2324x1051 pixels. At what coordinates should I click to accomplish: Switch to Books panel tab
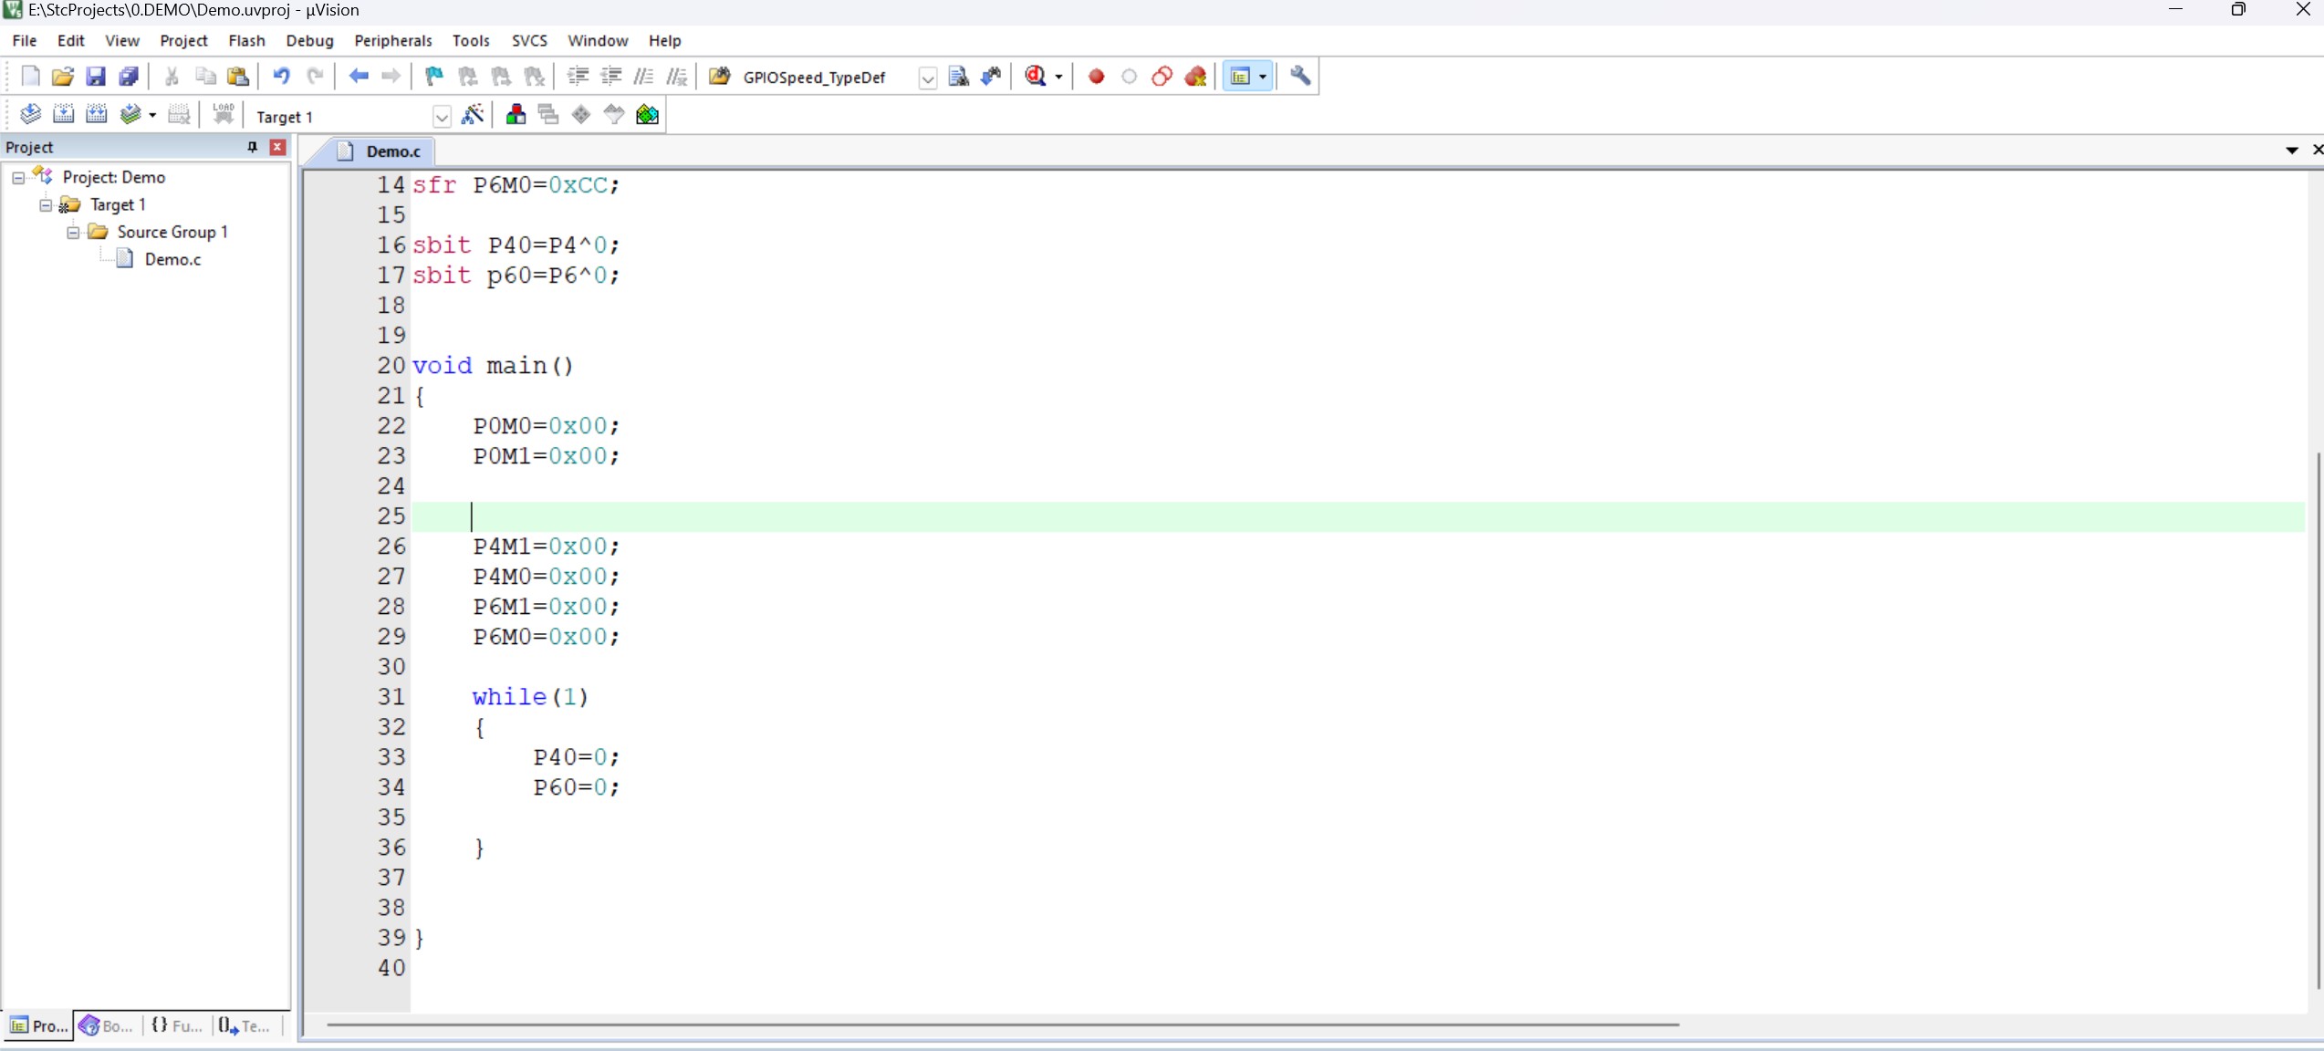(108, 1026)
